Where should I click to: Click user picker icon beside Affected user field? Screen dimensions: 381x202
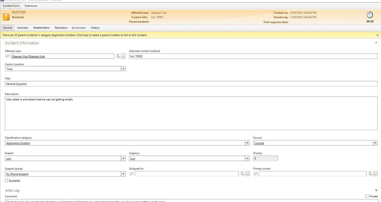pos(118,56)
